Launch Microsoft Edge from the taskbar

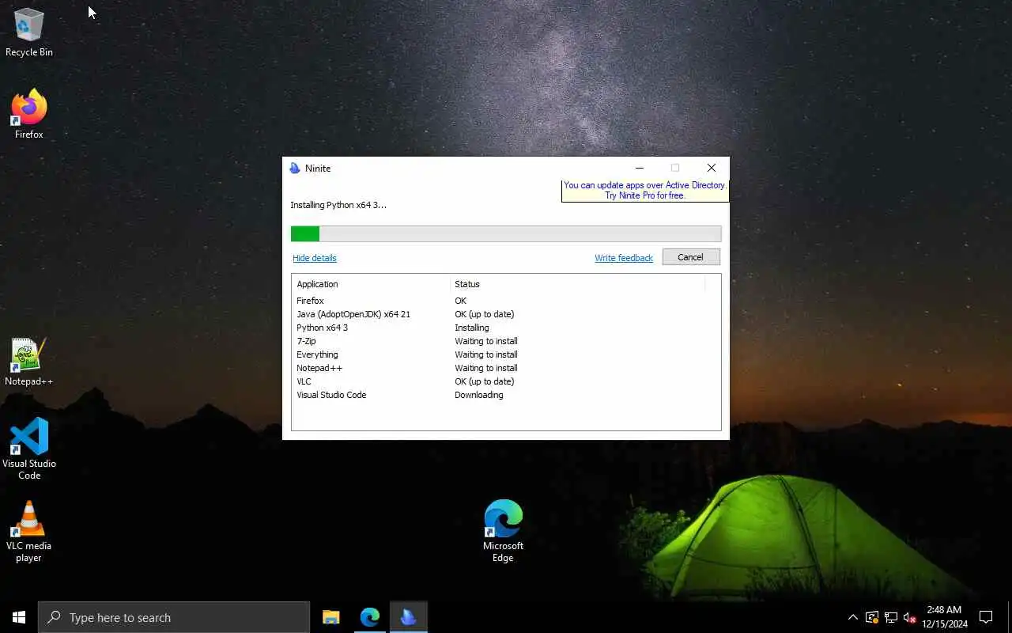(x=370, y=617)
